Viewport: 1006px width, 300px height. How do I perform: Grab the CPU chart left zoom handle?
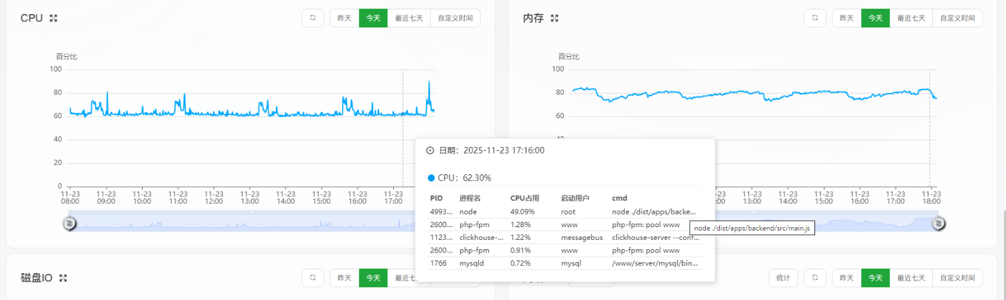pos(69,223)
